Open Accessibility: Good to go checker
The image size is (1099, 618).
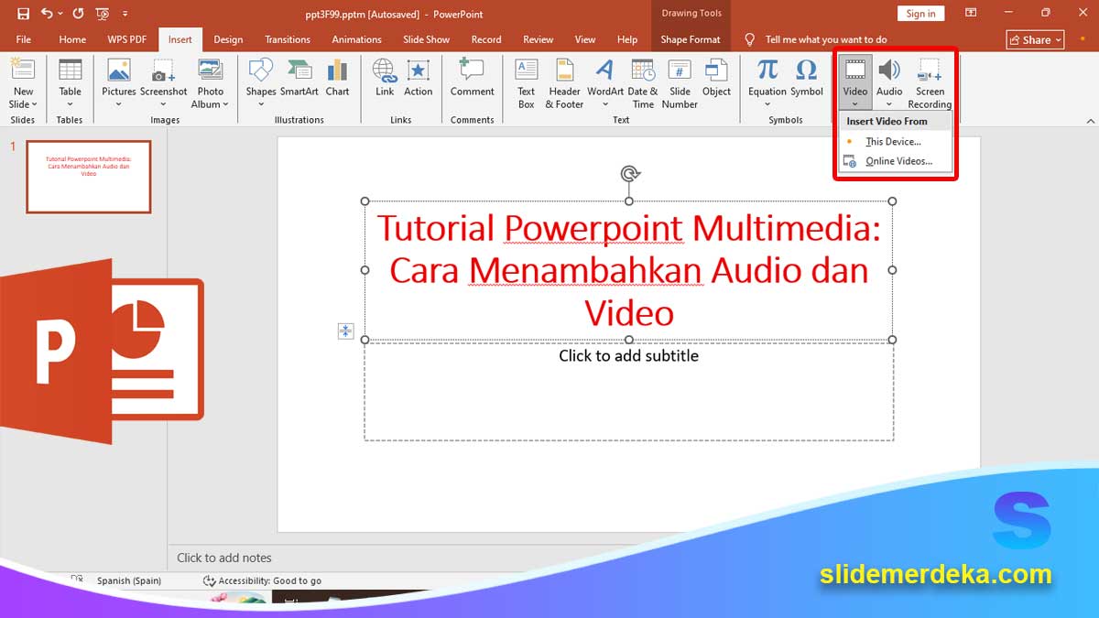263,580
